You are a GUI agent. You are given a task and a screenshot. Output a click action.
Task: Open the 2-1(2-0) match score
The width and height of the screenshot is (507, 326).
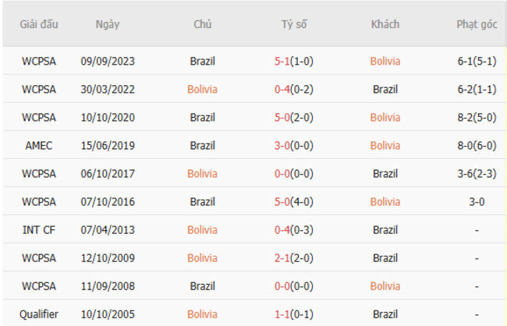coord(294,258)
